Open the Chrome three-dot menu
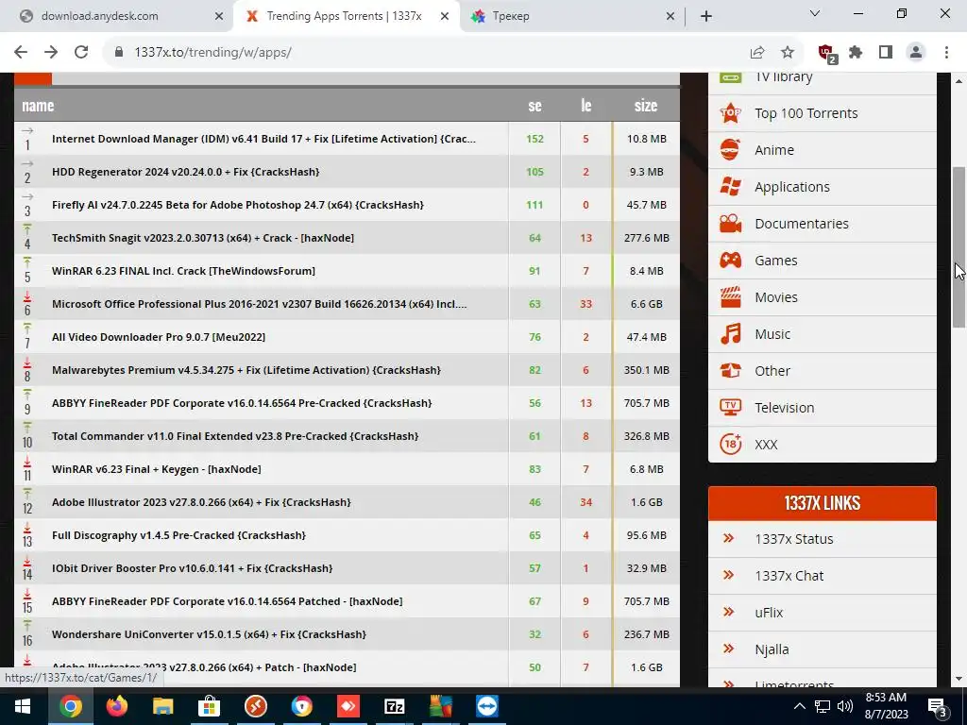The width and height of the screenshot is (967, 725). [946, 52]
